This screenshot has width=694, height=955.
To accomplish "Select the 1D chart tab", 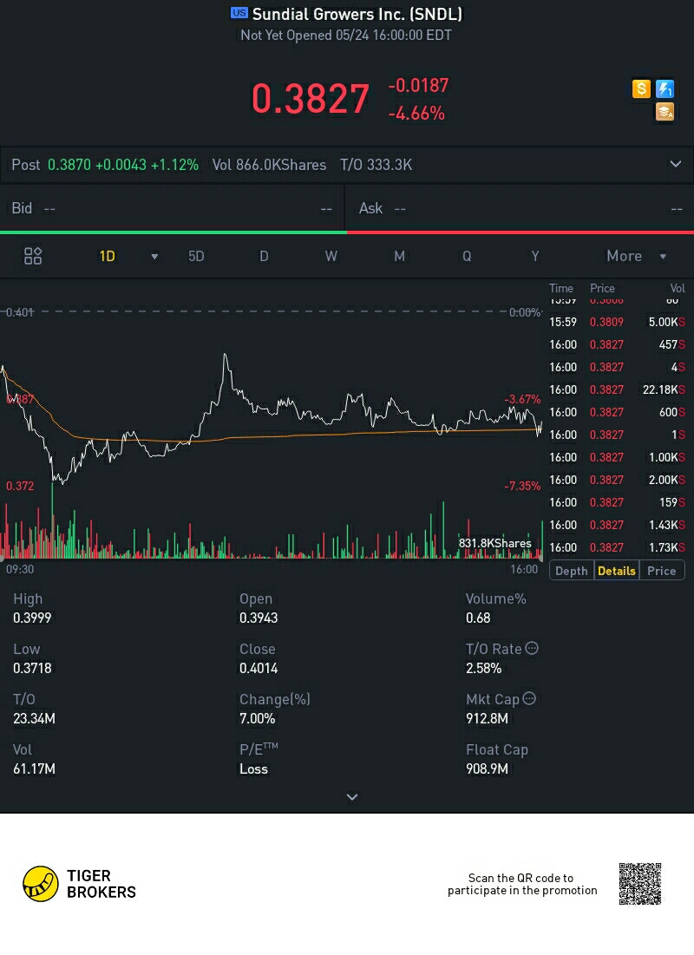I will [x=108, y=256].
